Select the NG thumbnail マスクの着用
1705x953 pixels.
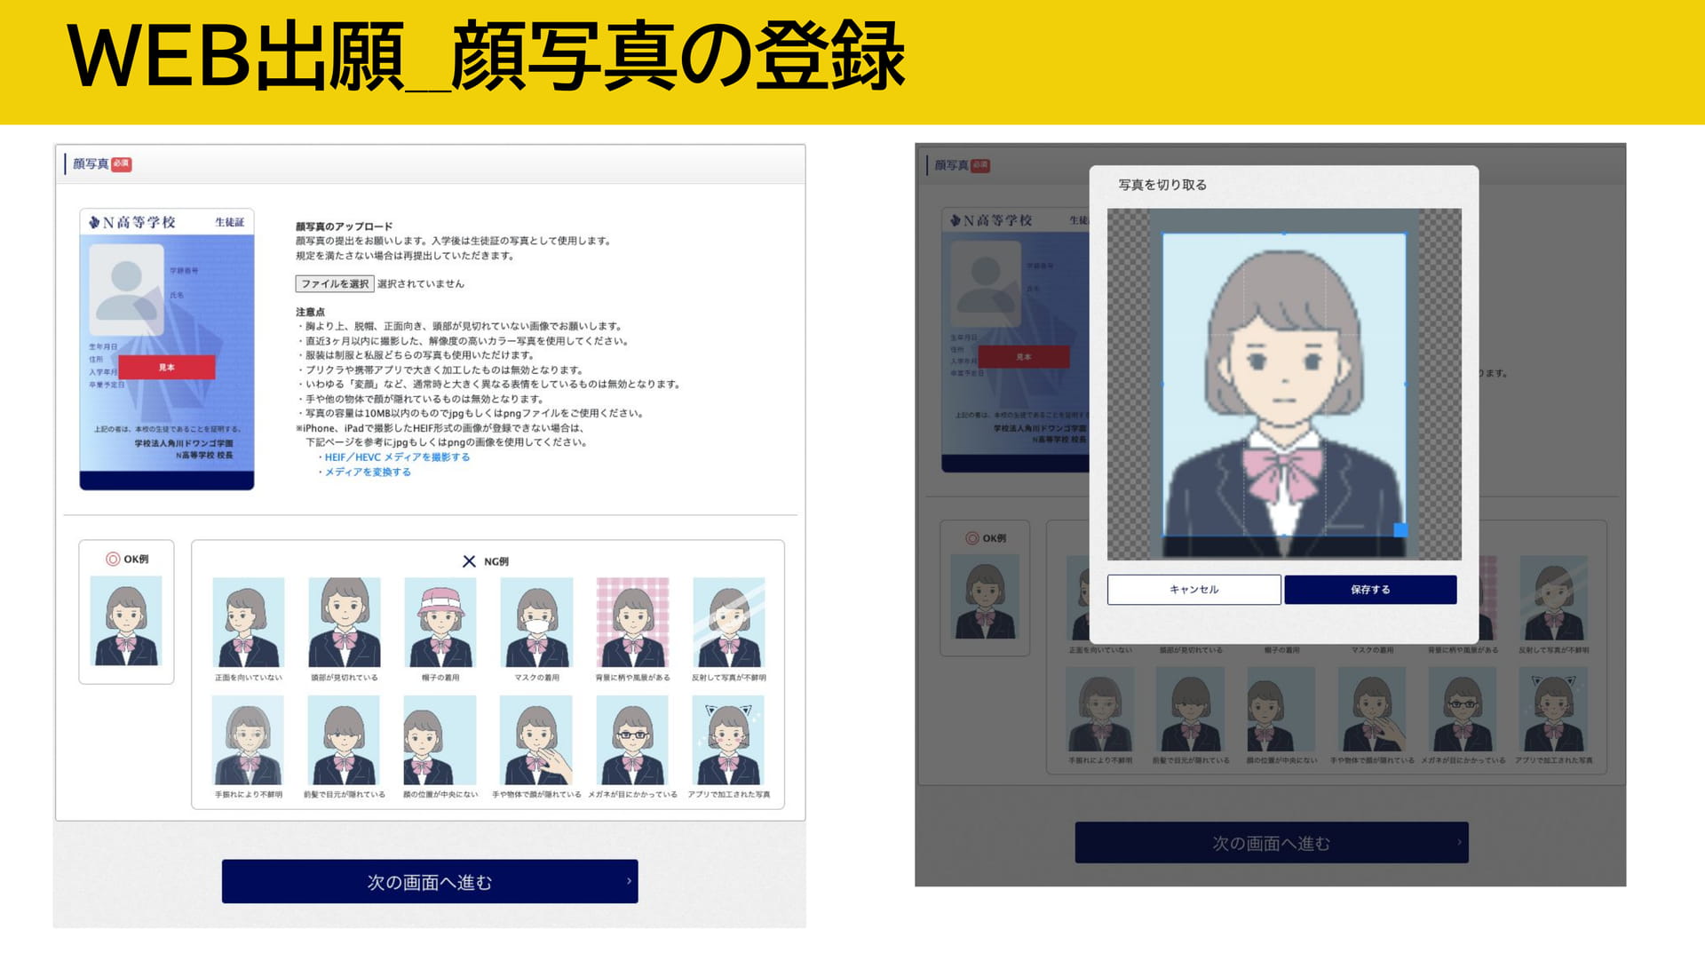point(536,622)
